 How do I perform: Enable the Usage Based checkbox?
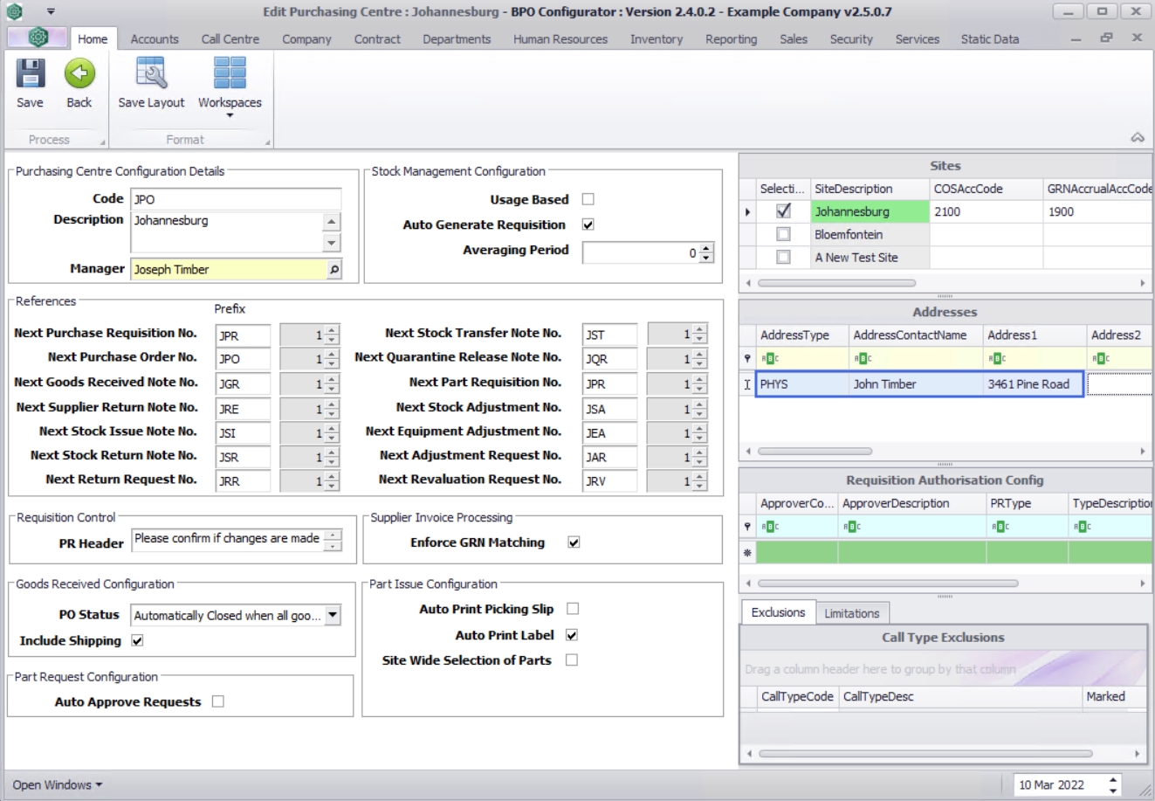coord(588,199)
